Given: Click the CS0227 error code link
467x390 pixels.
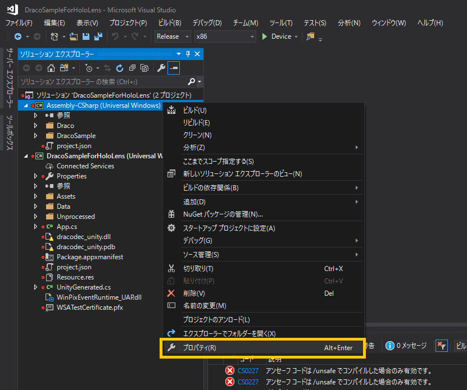Looking at the screenshot, I should coord(248,371).
